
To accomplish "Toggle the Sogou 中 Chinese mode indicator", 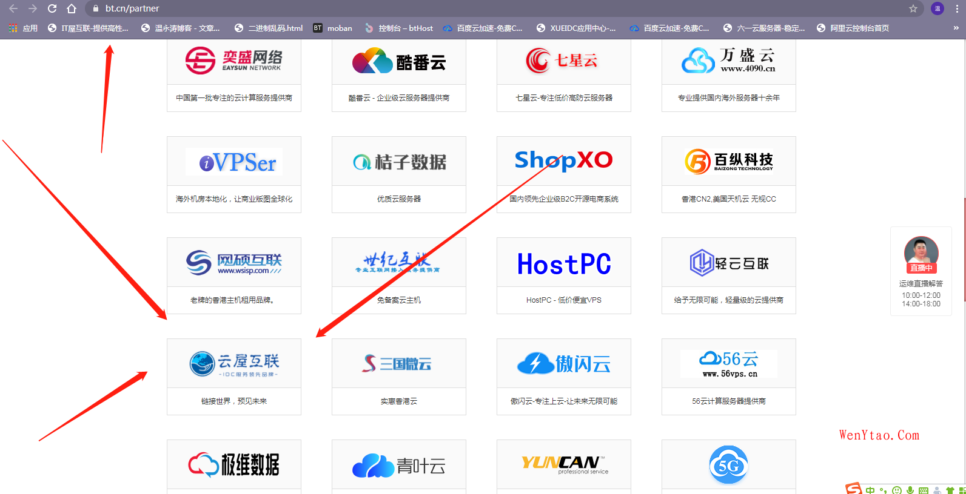I will (870, 490).
